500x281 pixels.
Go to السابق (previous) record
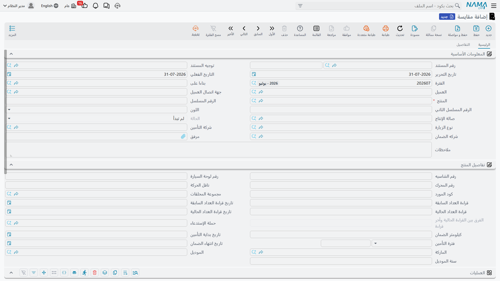[x=258, y=30]
